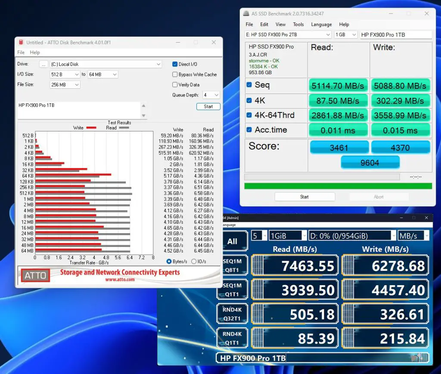Open the www.atto.com link
Screen dimensions: 441x374
tap(120, 280)
